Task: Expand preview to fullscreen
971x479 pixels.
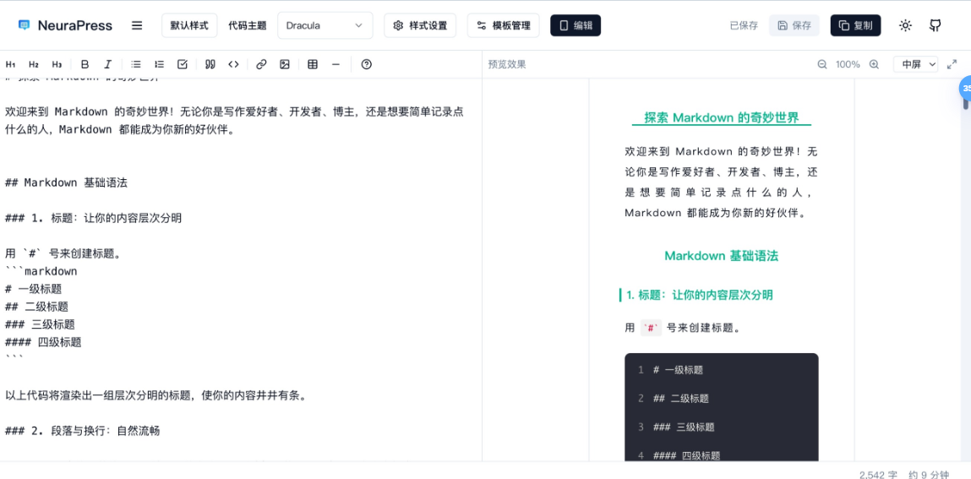Action: [952, 64]
